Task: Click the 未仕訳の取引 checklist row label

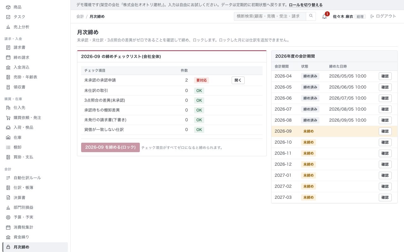Action: coord(96,91)
